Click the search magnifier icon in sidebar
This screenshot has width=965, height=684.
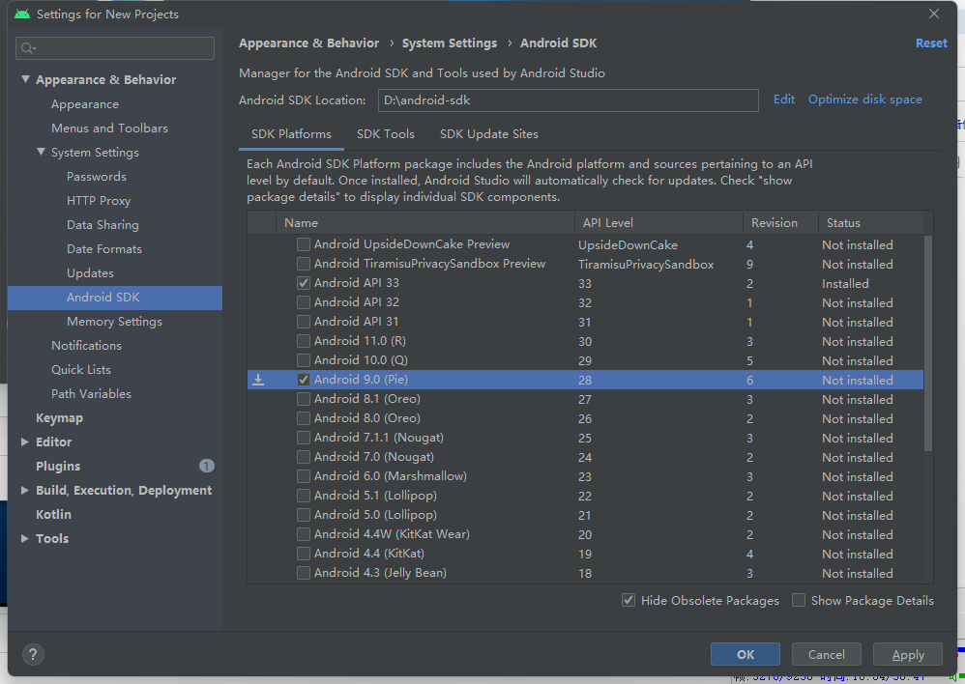(28, 48)
